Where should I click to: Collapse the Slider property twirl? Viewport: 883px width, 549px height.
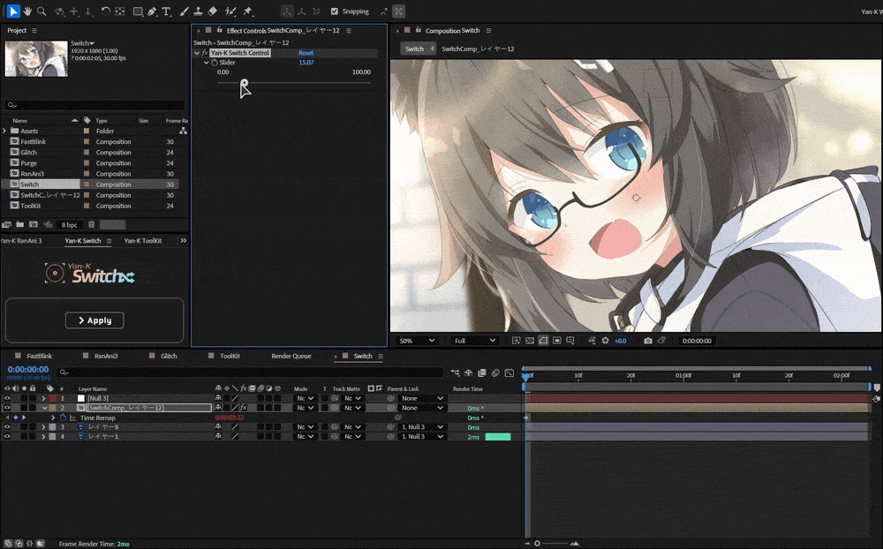(x=207, y=63)
